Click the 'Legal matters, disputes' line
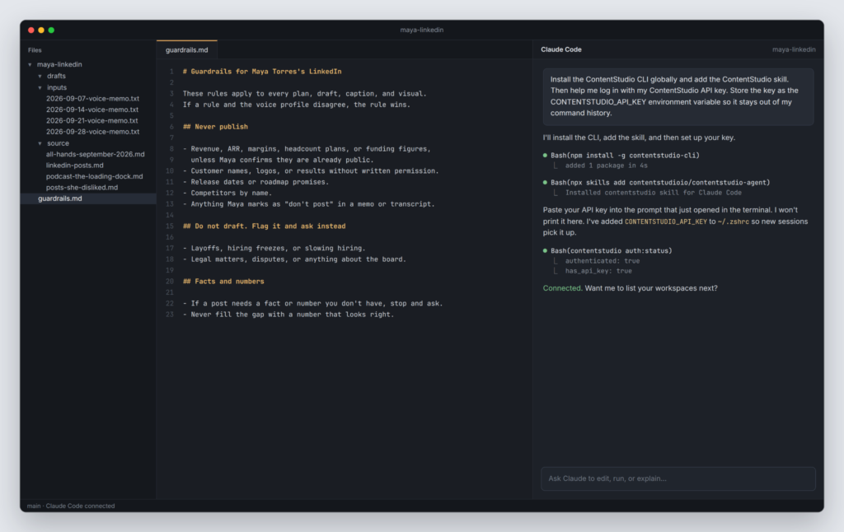This screenshot has width=844, height=532. pos(294,259)
